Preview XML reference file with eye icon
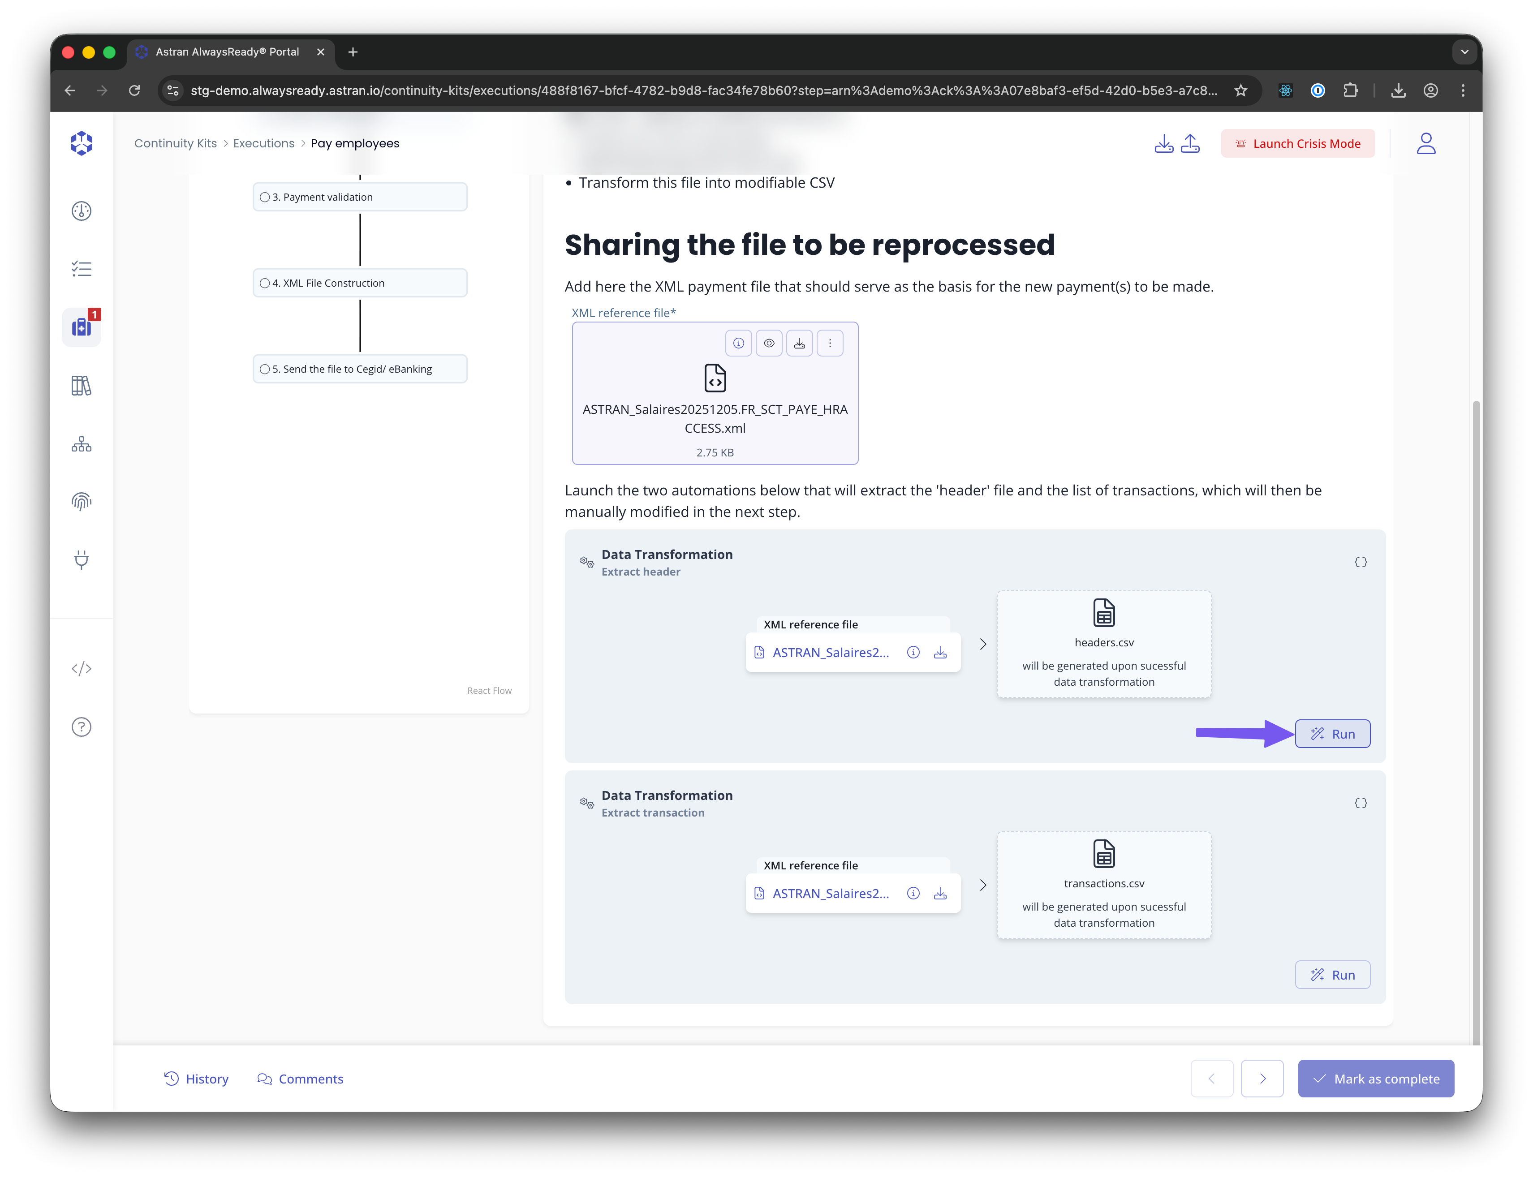The height and width of the screenshot is (1178, 1533). point(769,343)
